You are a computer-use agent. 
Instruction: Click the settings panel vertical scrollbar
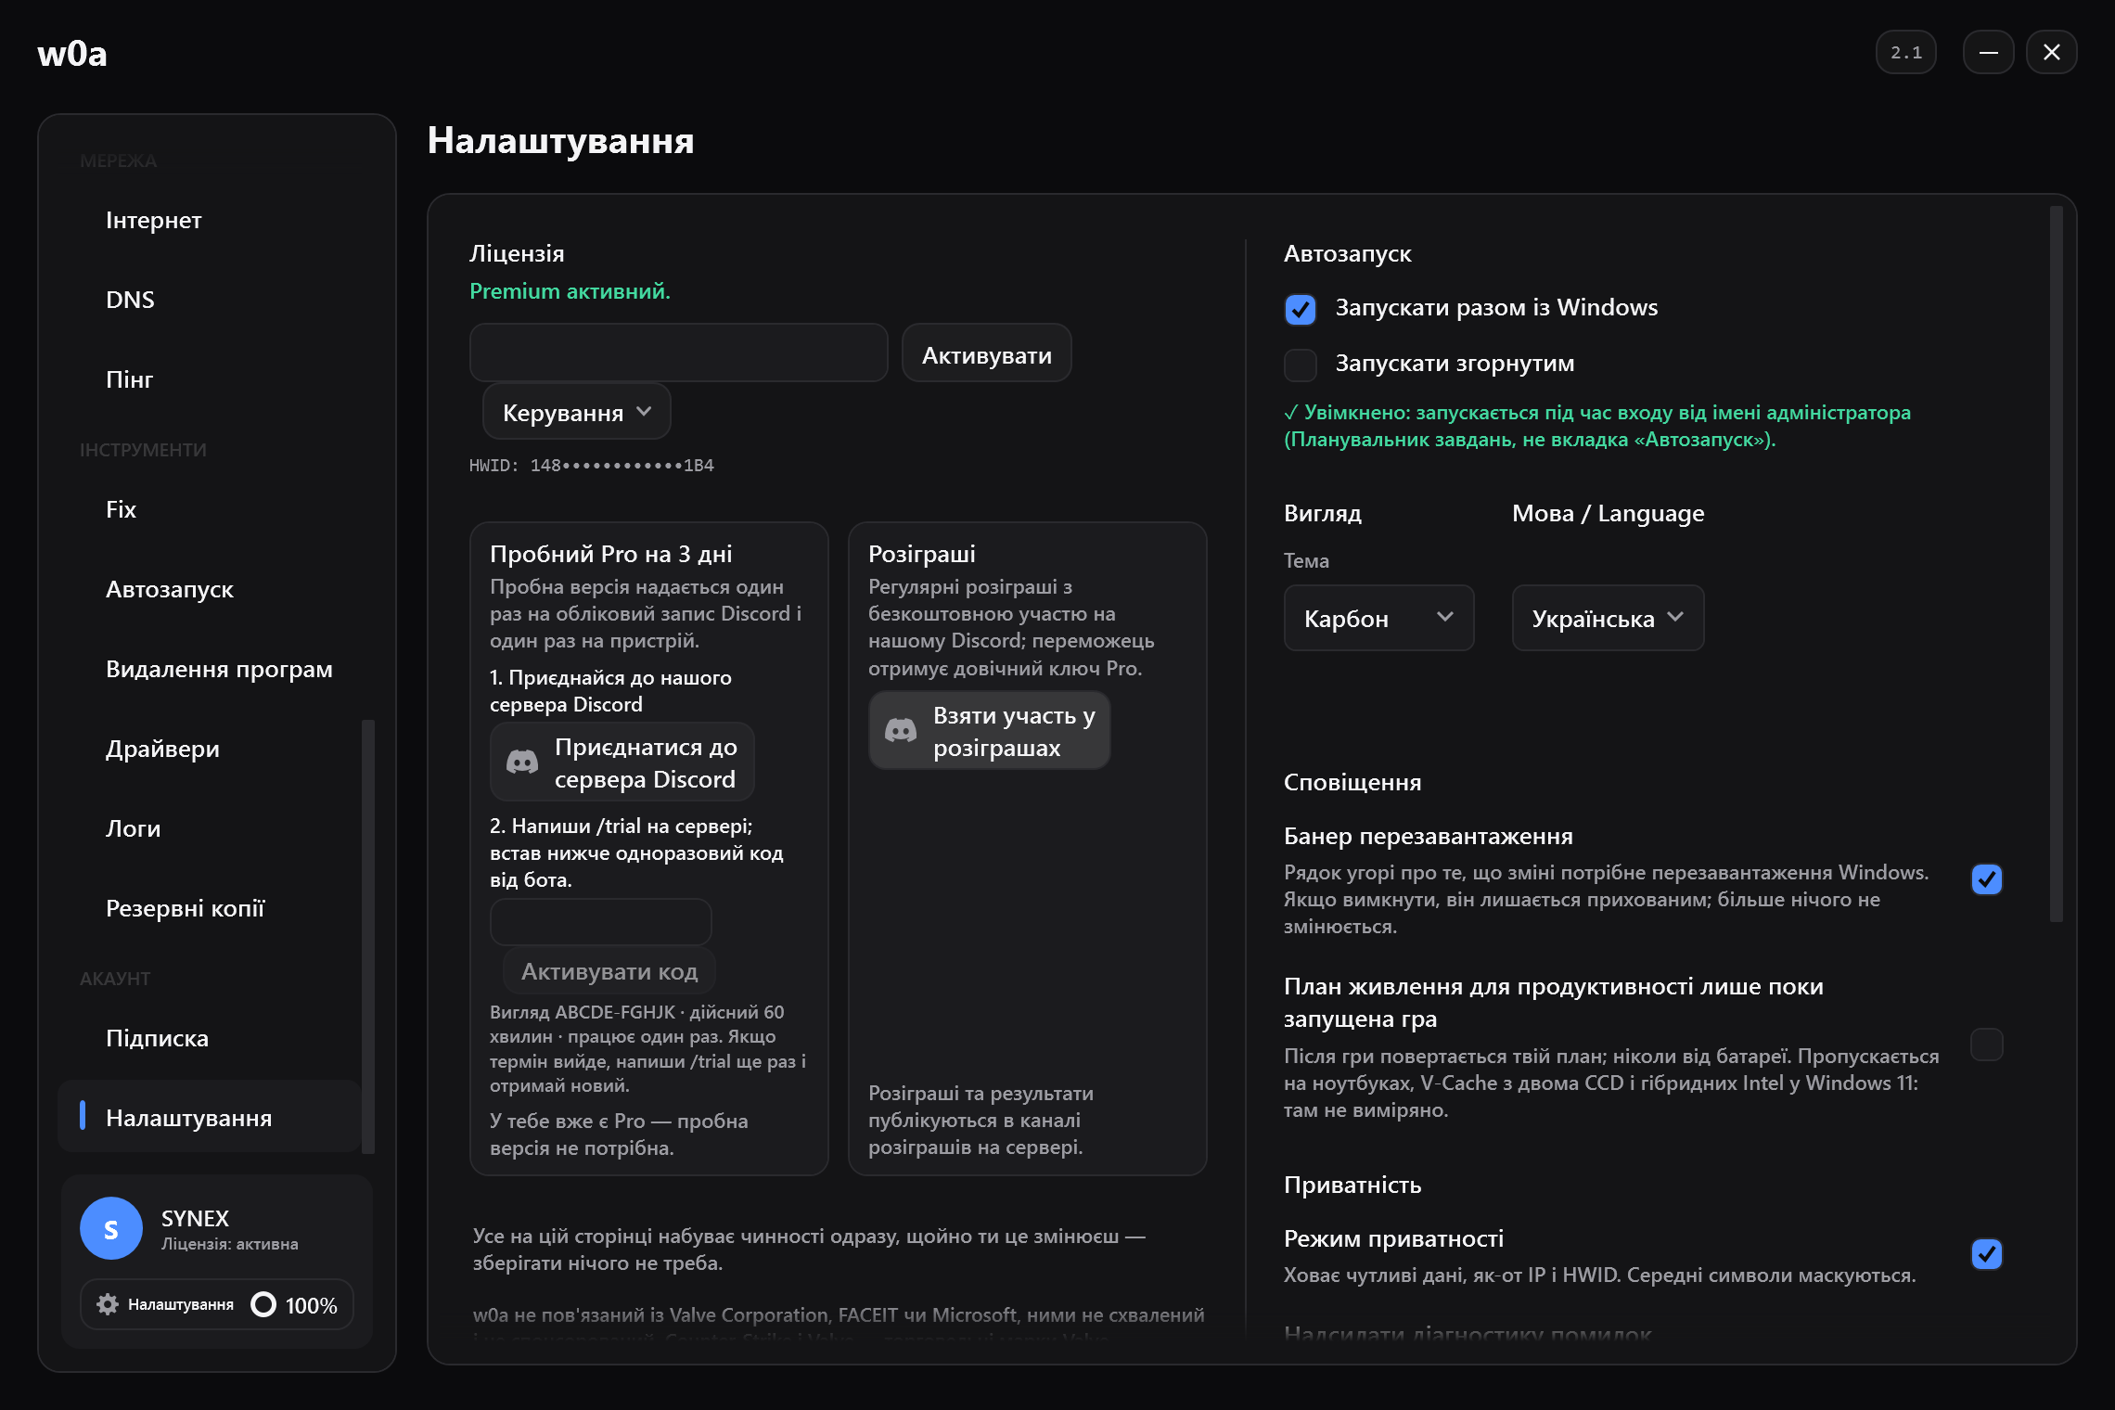(x=2057, y=564)
